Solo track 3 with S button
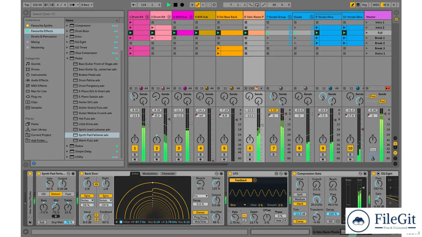 pos(178,154)
